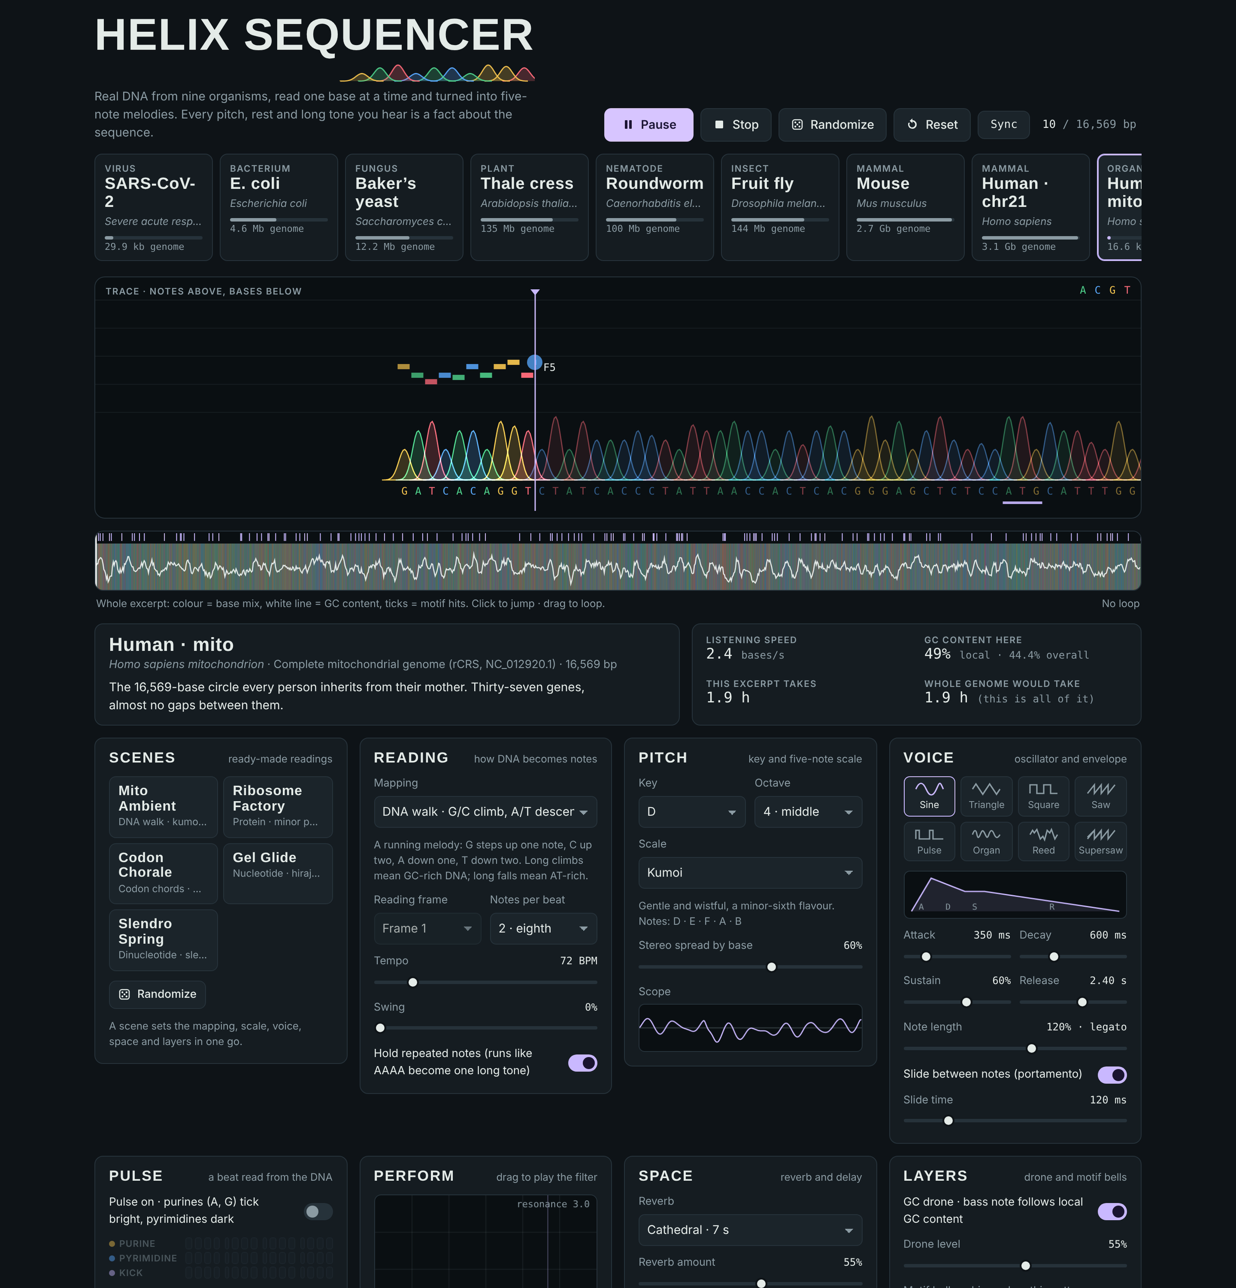Click the Sync button

click(1003, 124)
